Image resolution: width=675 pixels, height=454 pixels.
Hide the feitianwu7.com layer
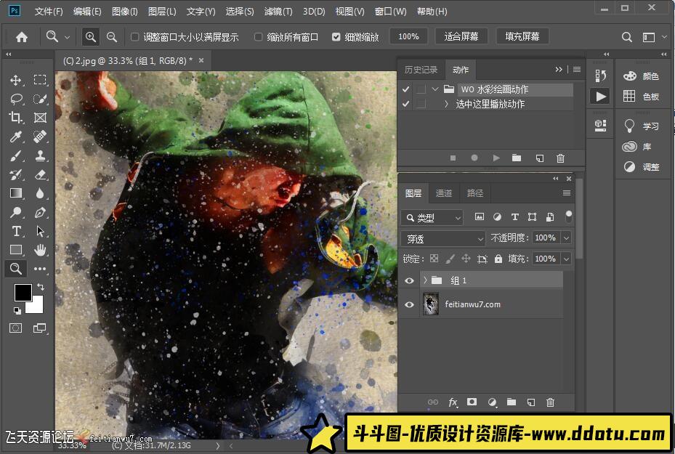click(409, 304)
